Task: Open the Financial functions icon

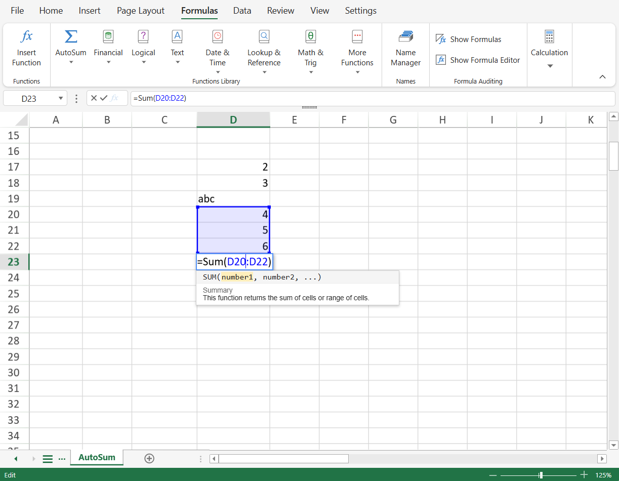Action: point(108,36)
